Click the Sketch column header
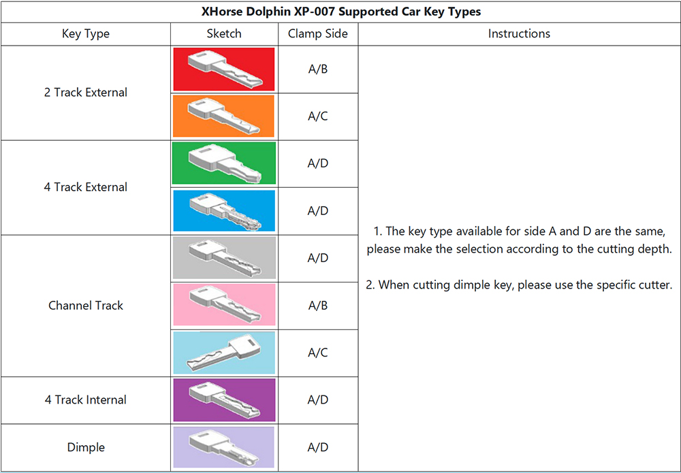 [223, 33]
